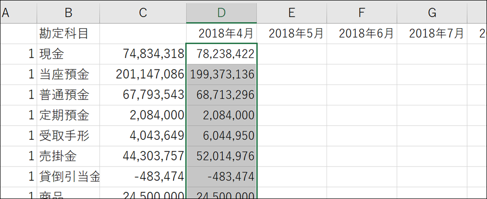Viewport: 487px width, 199px height.
Task: Select the 貸倒引当金 label cell
Action: 69,177
